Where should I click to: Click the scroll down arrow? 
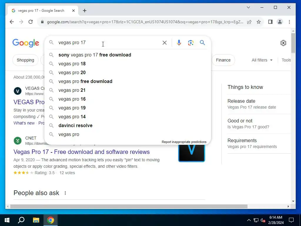(293, 201)
